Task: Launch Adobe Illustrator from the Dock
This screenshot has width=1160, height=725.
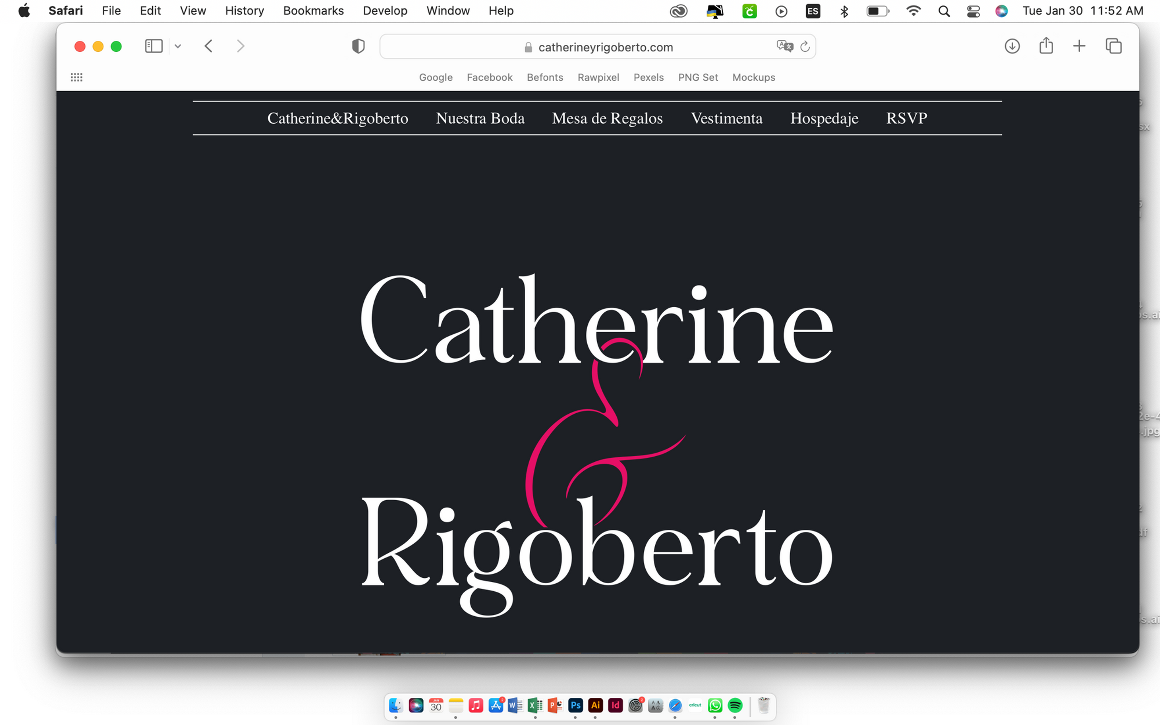Action: point(596,706)
